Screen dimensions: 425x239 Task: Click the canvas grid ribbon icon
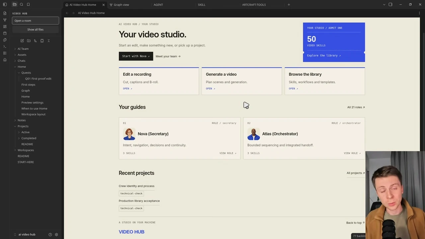pyautogui.click(x=5, y=27)
